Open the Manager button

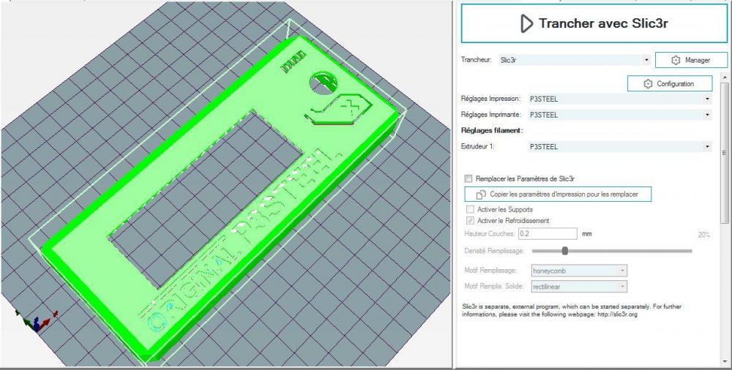tap(692, 60)
